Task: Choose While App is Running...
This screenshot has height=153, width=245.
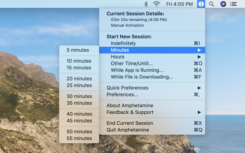Action: click(152, 70)
